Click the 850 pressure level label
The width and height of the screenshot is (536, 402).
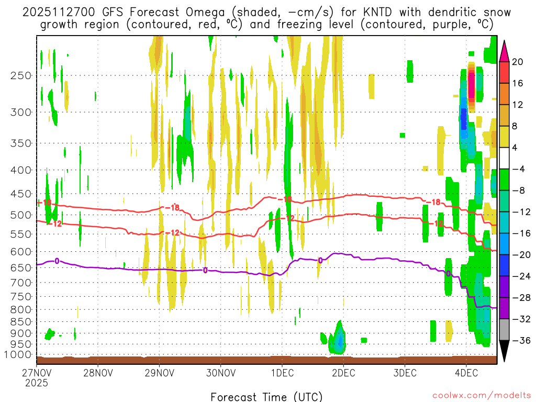tap(21, 322)
